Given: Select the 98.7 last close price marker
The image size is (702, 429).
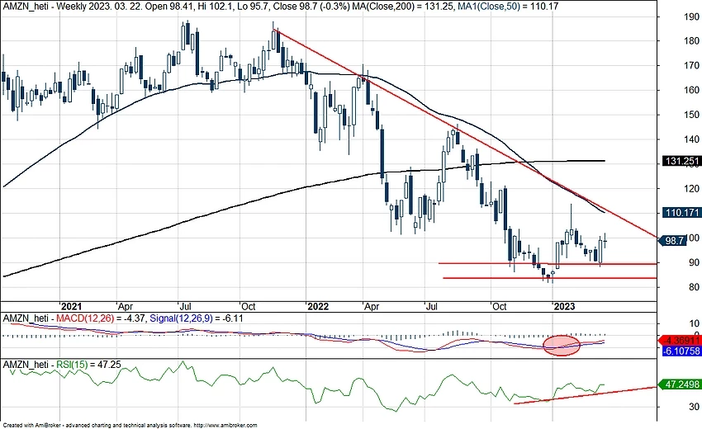Looking at the screenshot, I should [x=673, y=241].
